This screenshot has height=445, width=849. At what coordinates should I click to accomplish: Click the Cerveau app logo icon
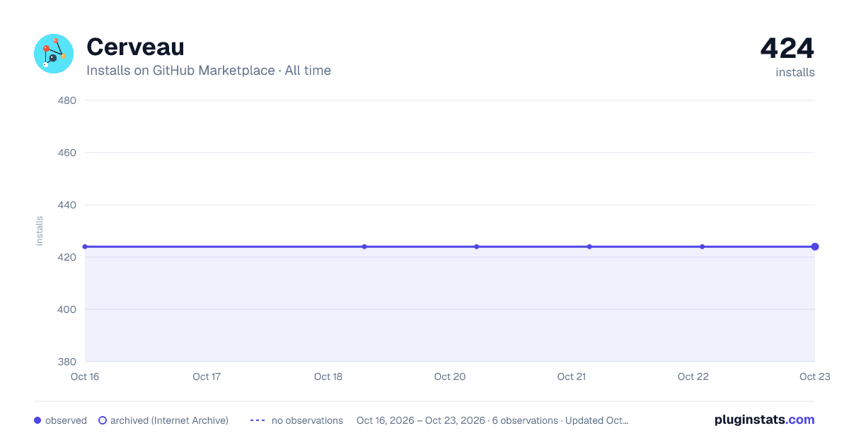(x=54, y=54)
